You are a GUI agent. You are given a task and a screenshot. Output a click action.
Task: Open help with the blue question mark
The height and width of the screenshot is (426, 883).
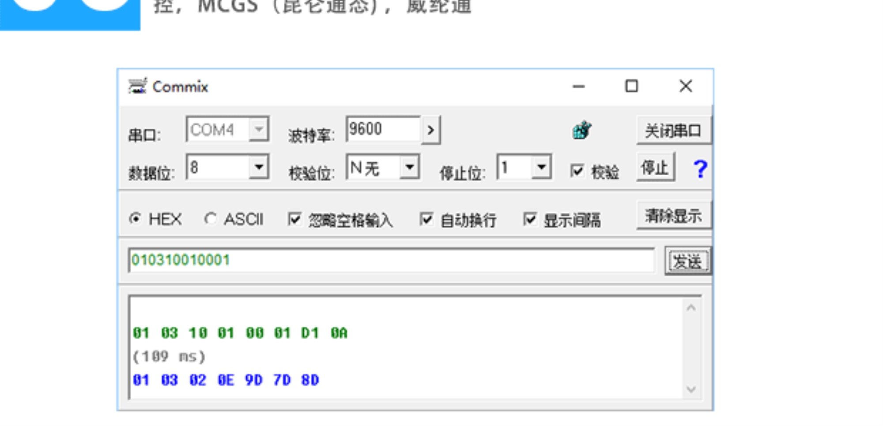(x=700, y=170)
